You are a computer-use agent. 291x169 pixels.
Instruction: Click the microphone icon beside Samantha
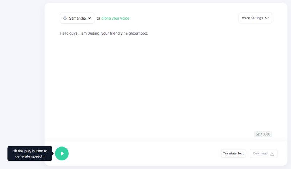(x=65, y=18)
